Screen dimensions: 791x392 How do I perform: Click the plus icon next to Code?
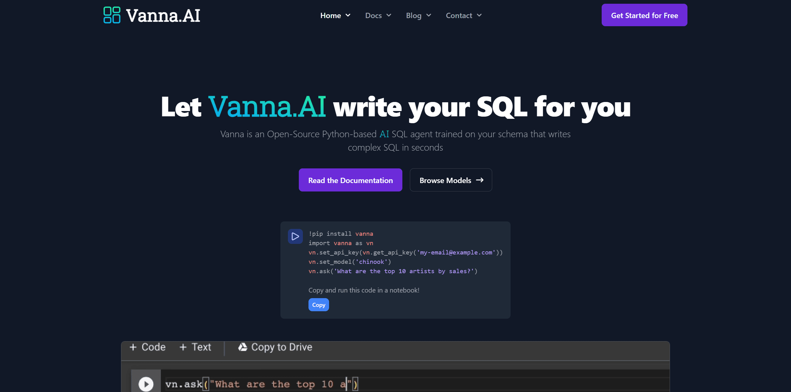(x=133, y=347)
